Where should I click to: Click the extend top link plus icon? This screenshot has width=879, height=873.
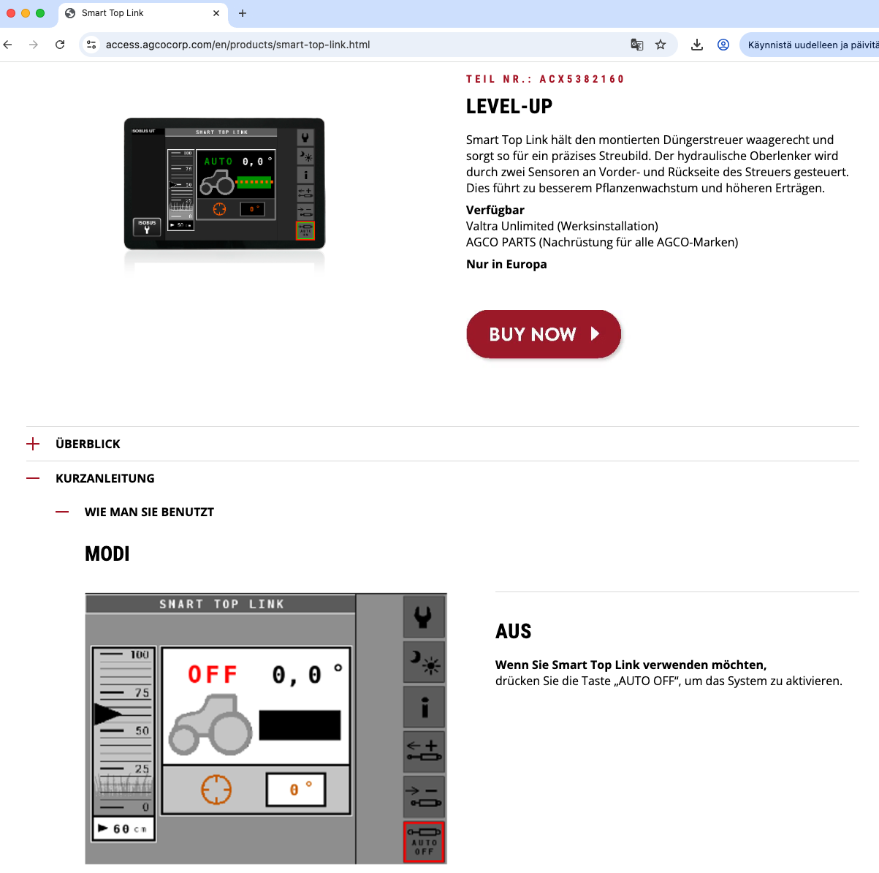pos(424,751)
